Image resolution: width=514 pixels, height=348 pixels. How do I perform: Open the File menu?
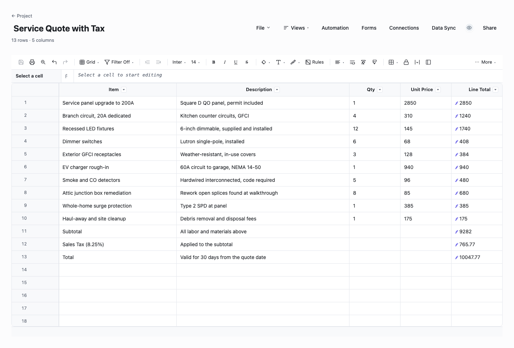(x=263, y=28)
